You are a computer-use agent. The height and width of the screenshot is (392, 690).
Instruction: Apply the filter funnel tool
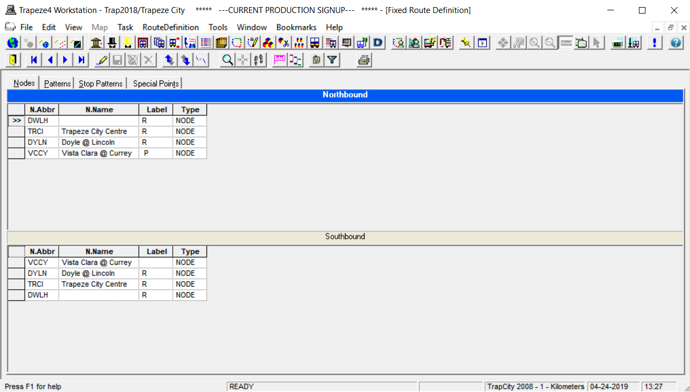[x=331, y=60]
